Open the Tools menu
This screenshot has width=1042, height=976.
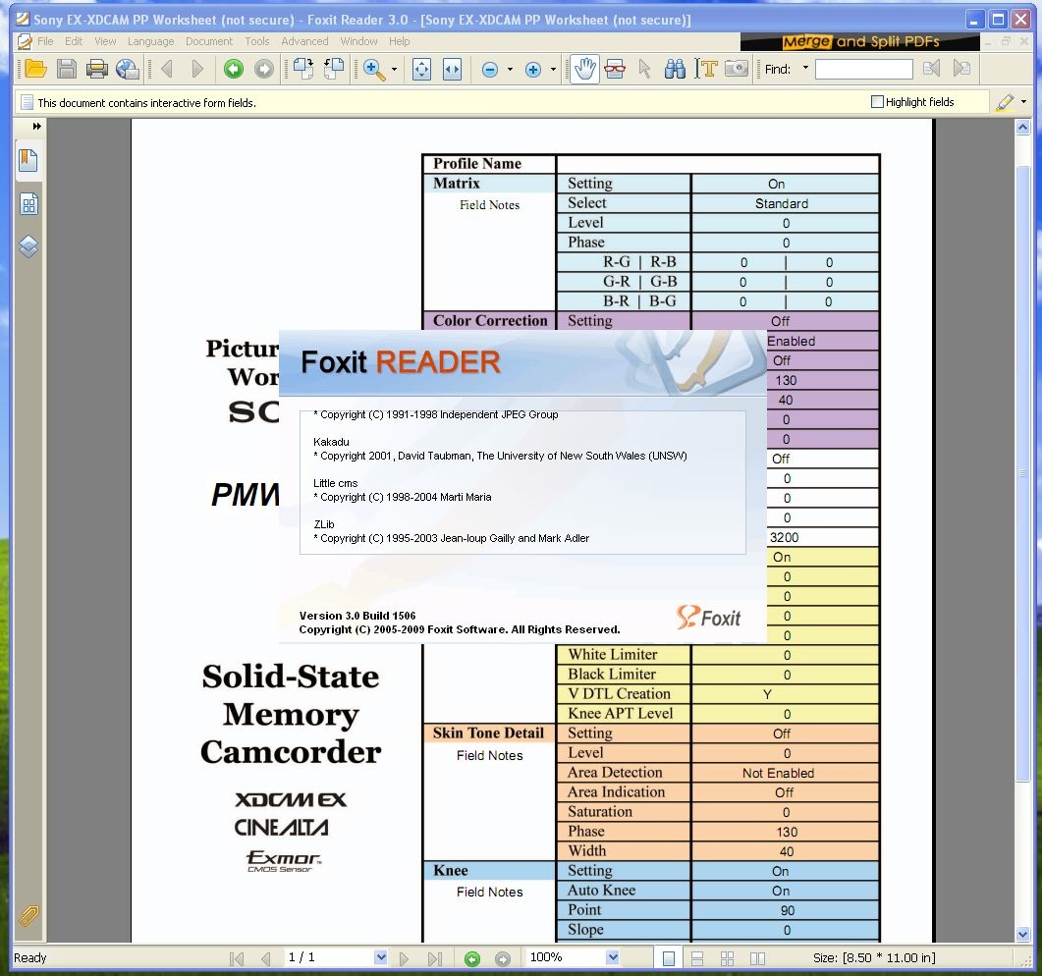pos(257,41)
